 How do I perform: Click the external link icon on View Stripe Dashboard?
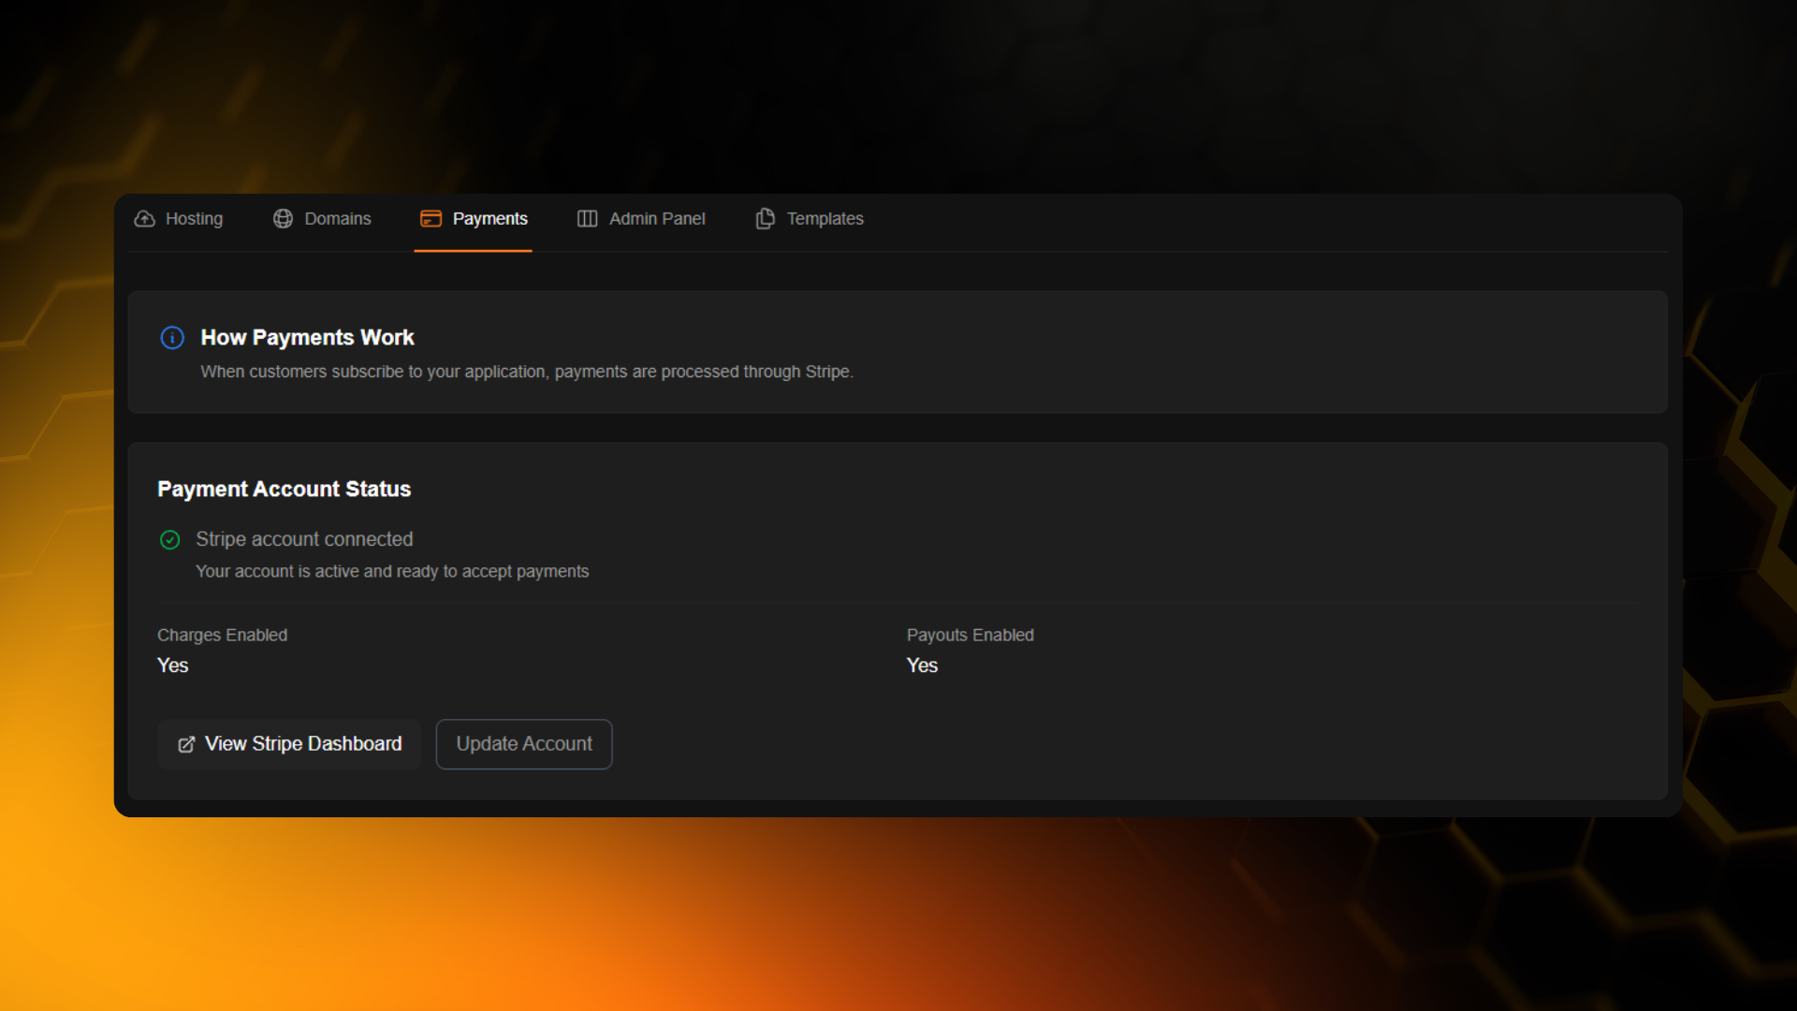click(x=186, y=744)
